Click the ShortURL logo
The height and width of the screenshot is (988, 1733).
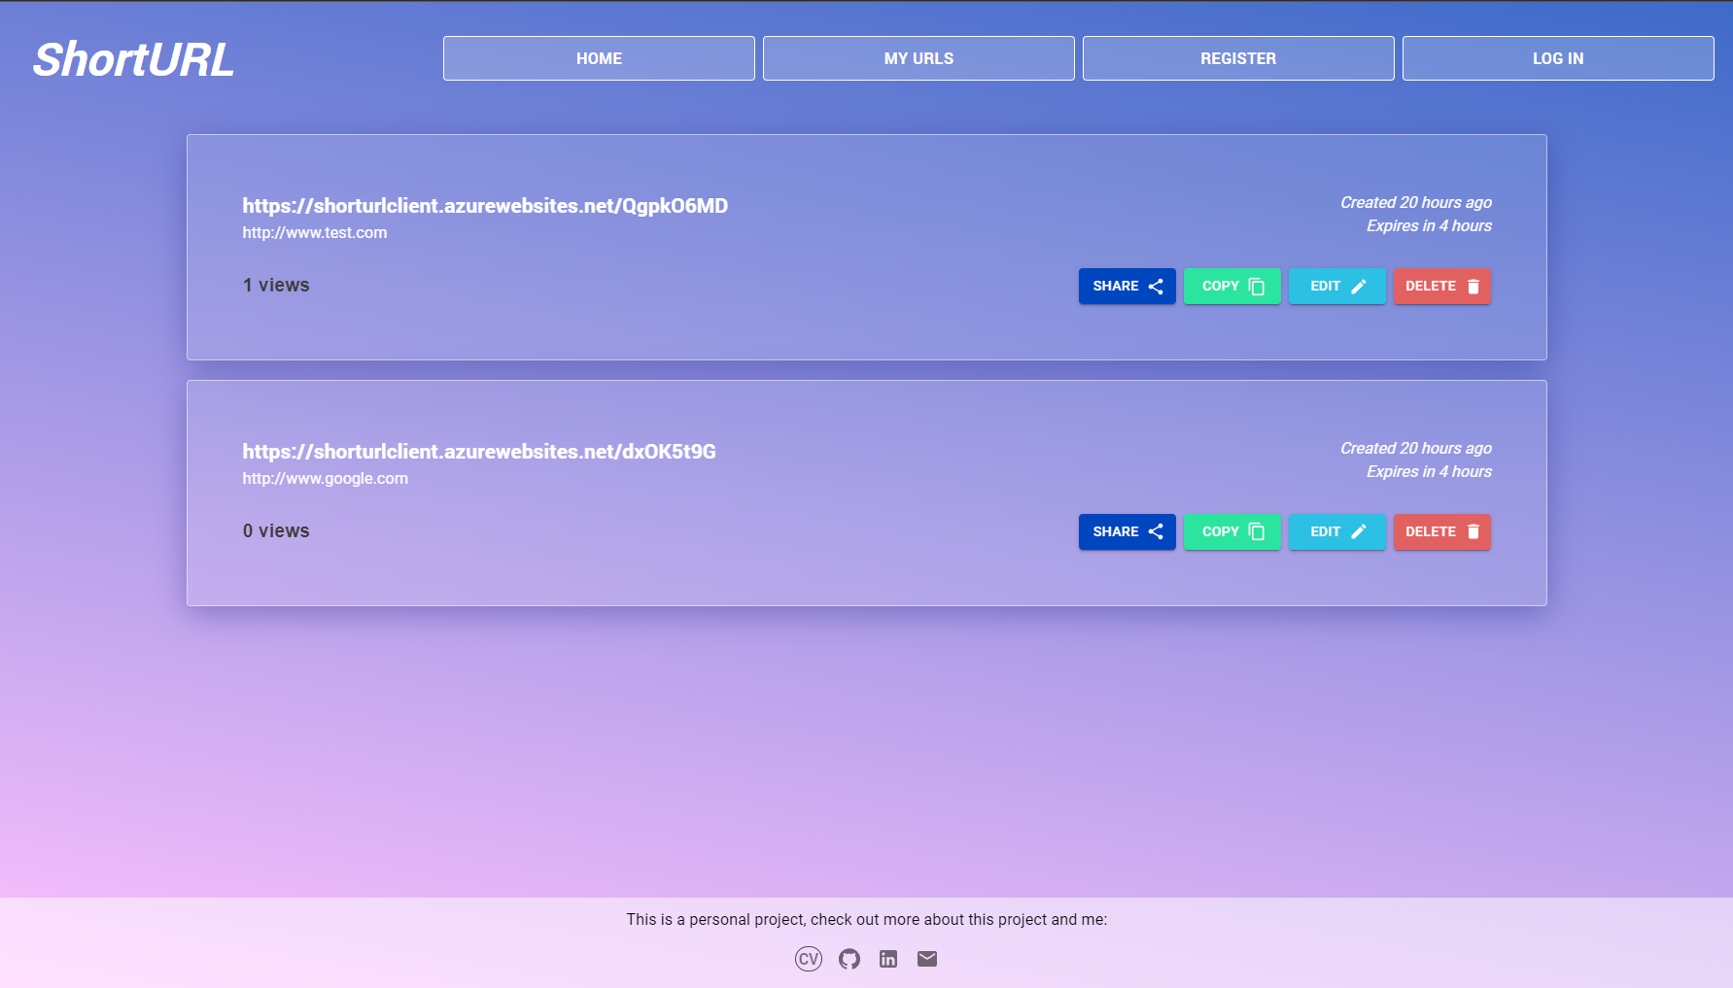point(133,59)
